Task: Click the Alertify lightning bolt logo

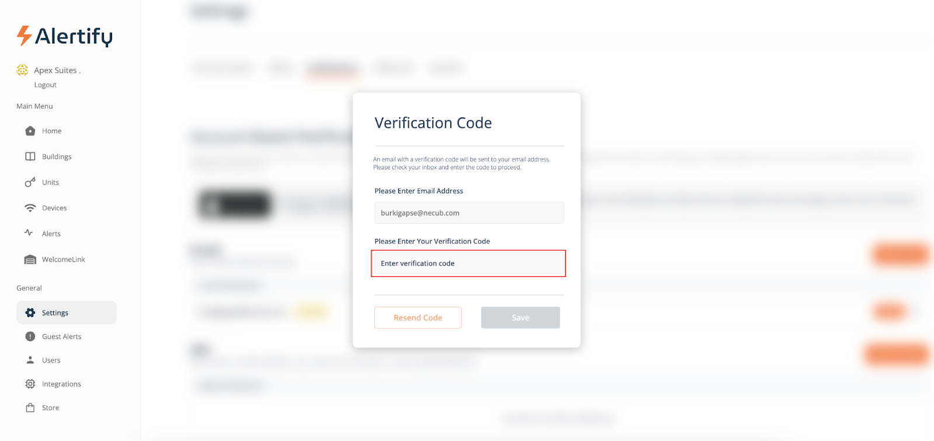Action: [23, 36]
